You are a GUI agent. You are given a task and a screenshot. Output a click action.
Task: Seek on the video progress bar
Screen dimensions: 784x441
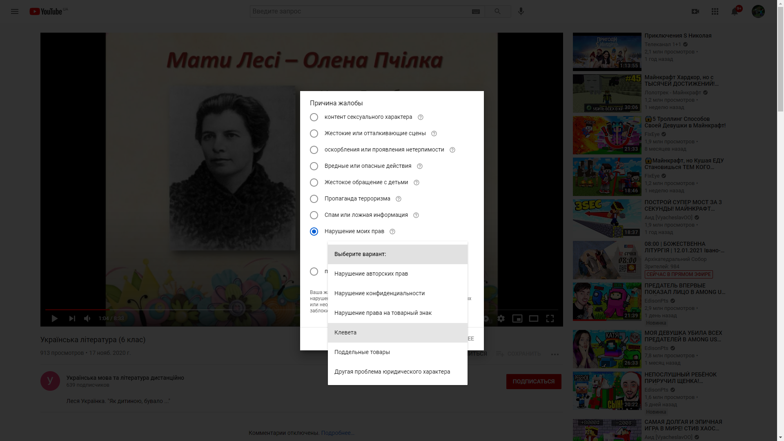pyautogui.click(x=301, y=310)
